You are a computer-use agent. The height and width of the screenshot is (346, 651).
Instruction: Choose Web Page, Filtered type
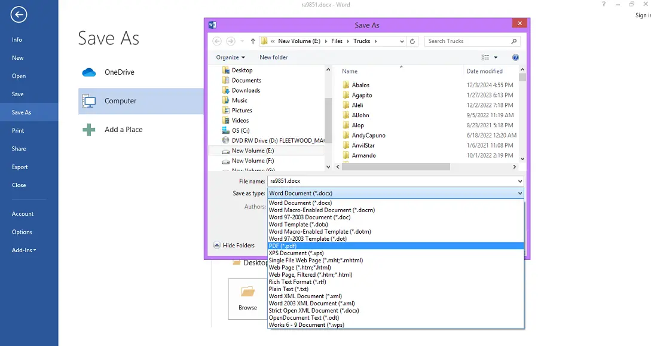coord(395,275)
